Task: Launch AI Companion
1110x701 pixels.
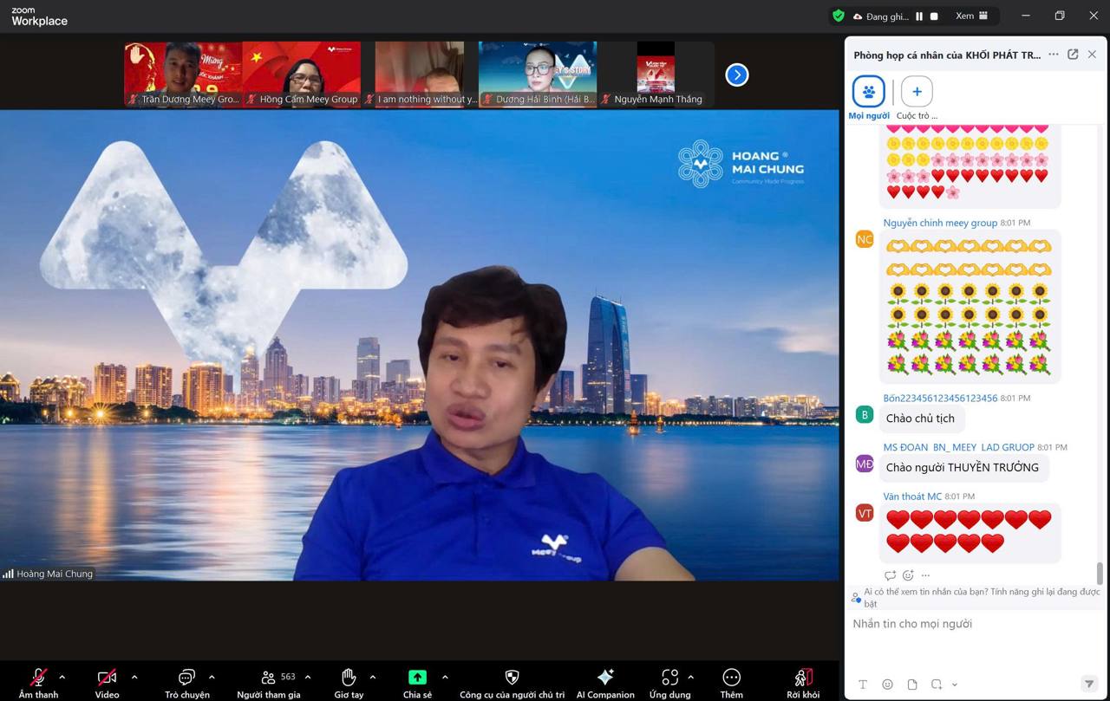Action: 605,682
